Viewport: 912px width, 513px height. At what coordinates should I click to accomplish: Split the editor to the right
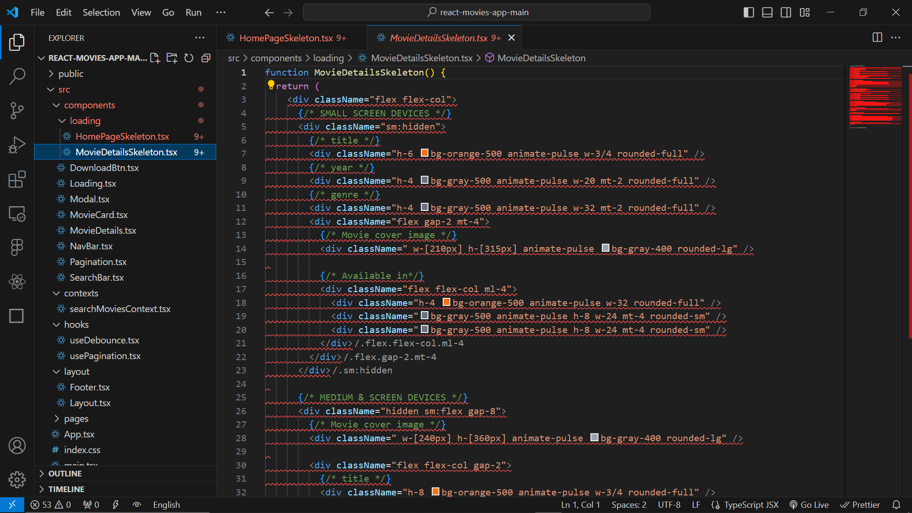877,38
